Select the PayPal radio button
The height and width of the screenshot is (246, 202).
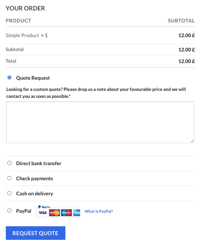pyautogui.click(x=9, y=210)
